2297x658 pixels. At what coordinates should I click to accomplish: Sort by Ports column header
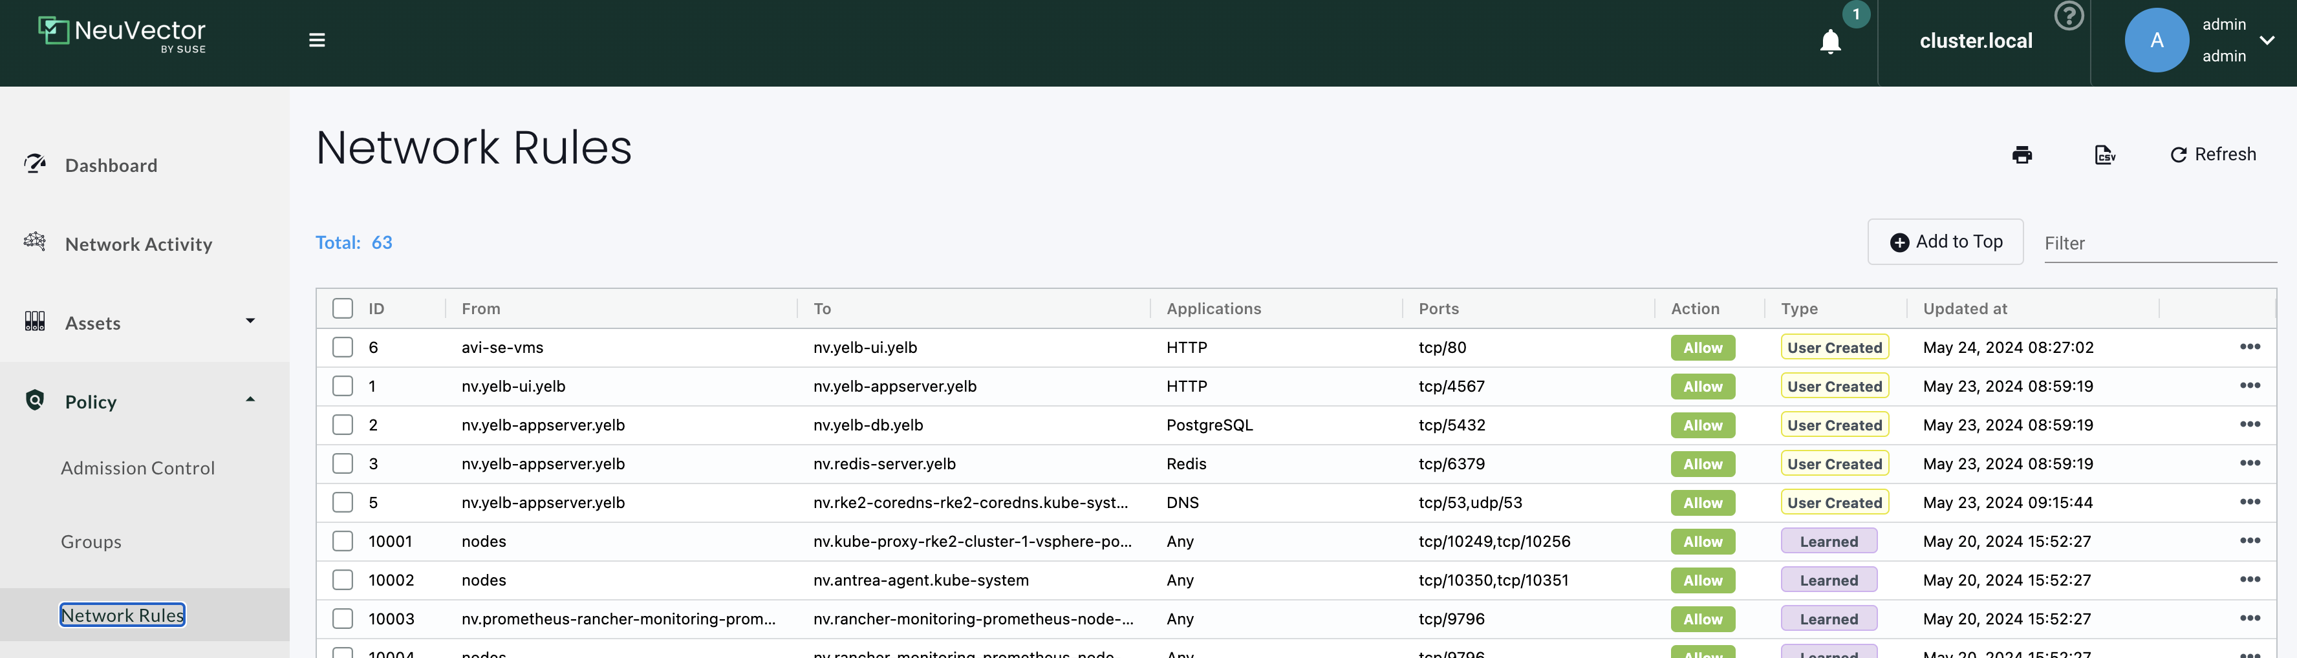pos(1438,308)
